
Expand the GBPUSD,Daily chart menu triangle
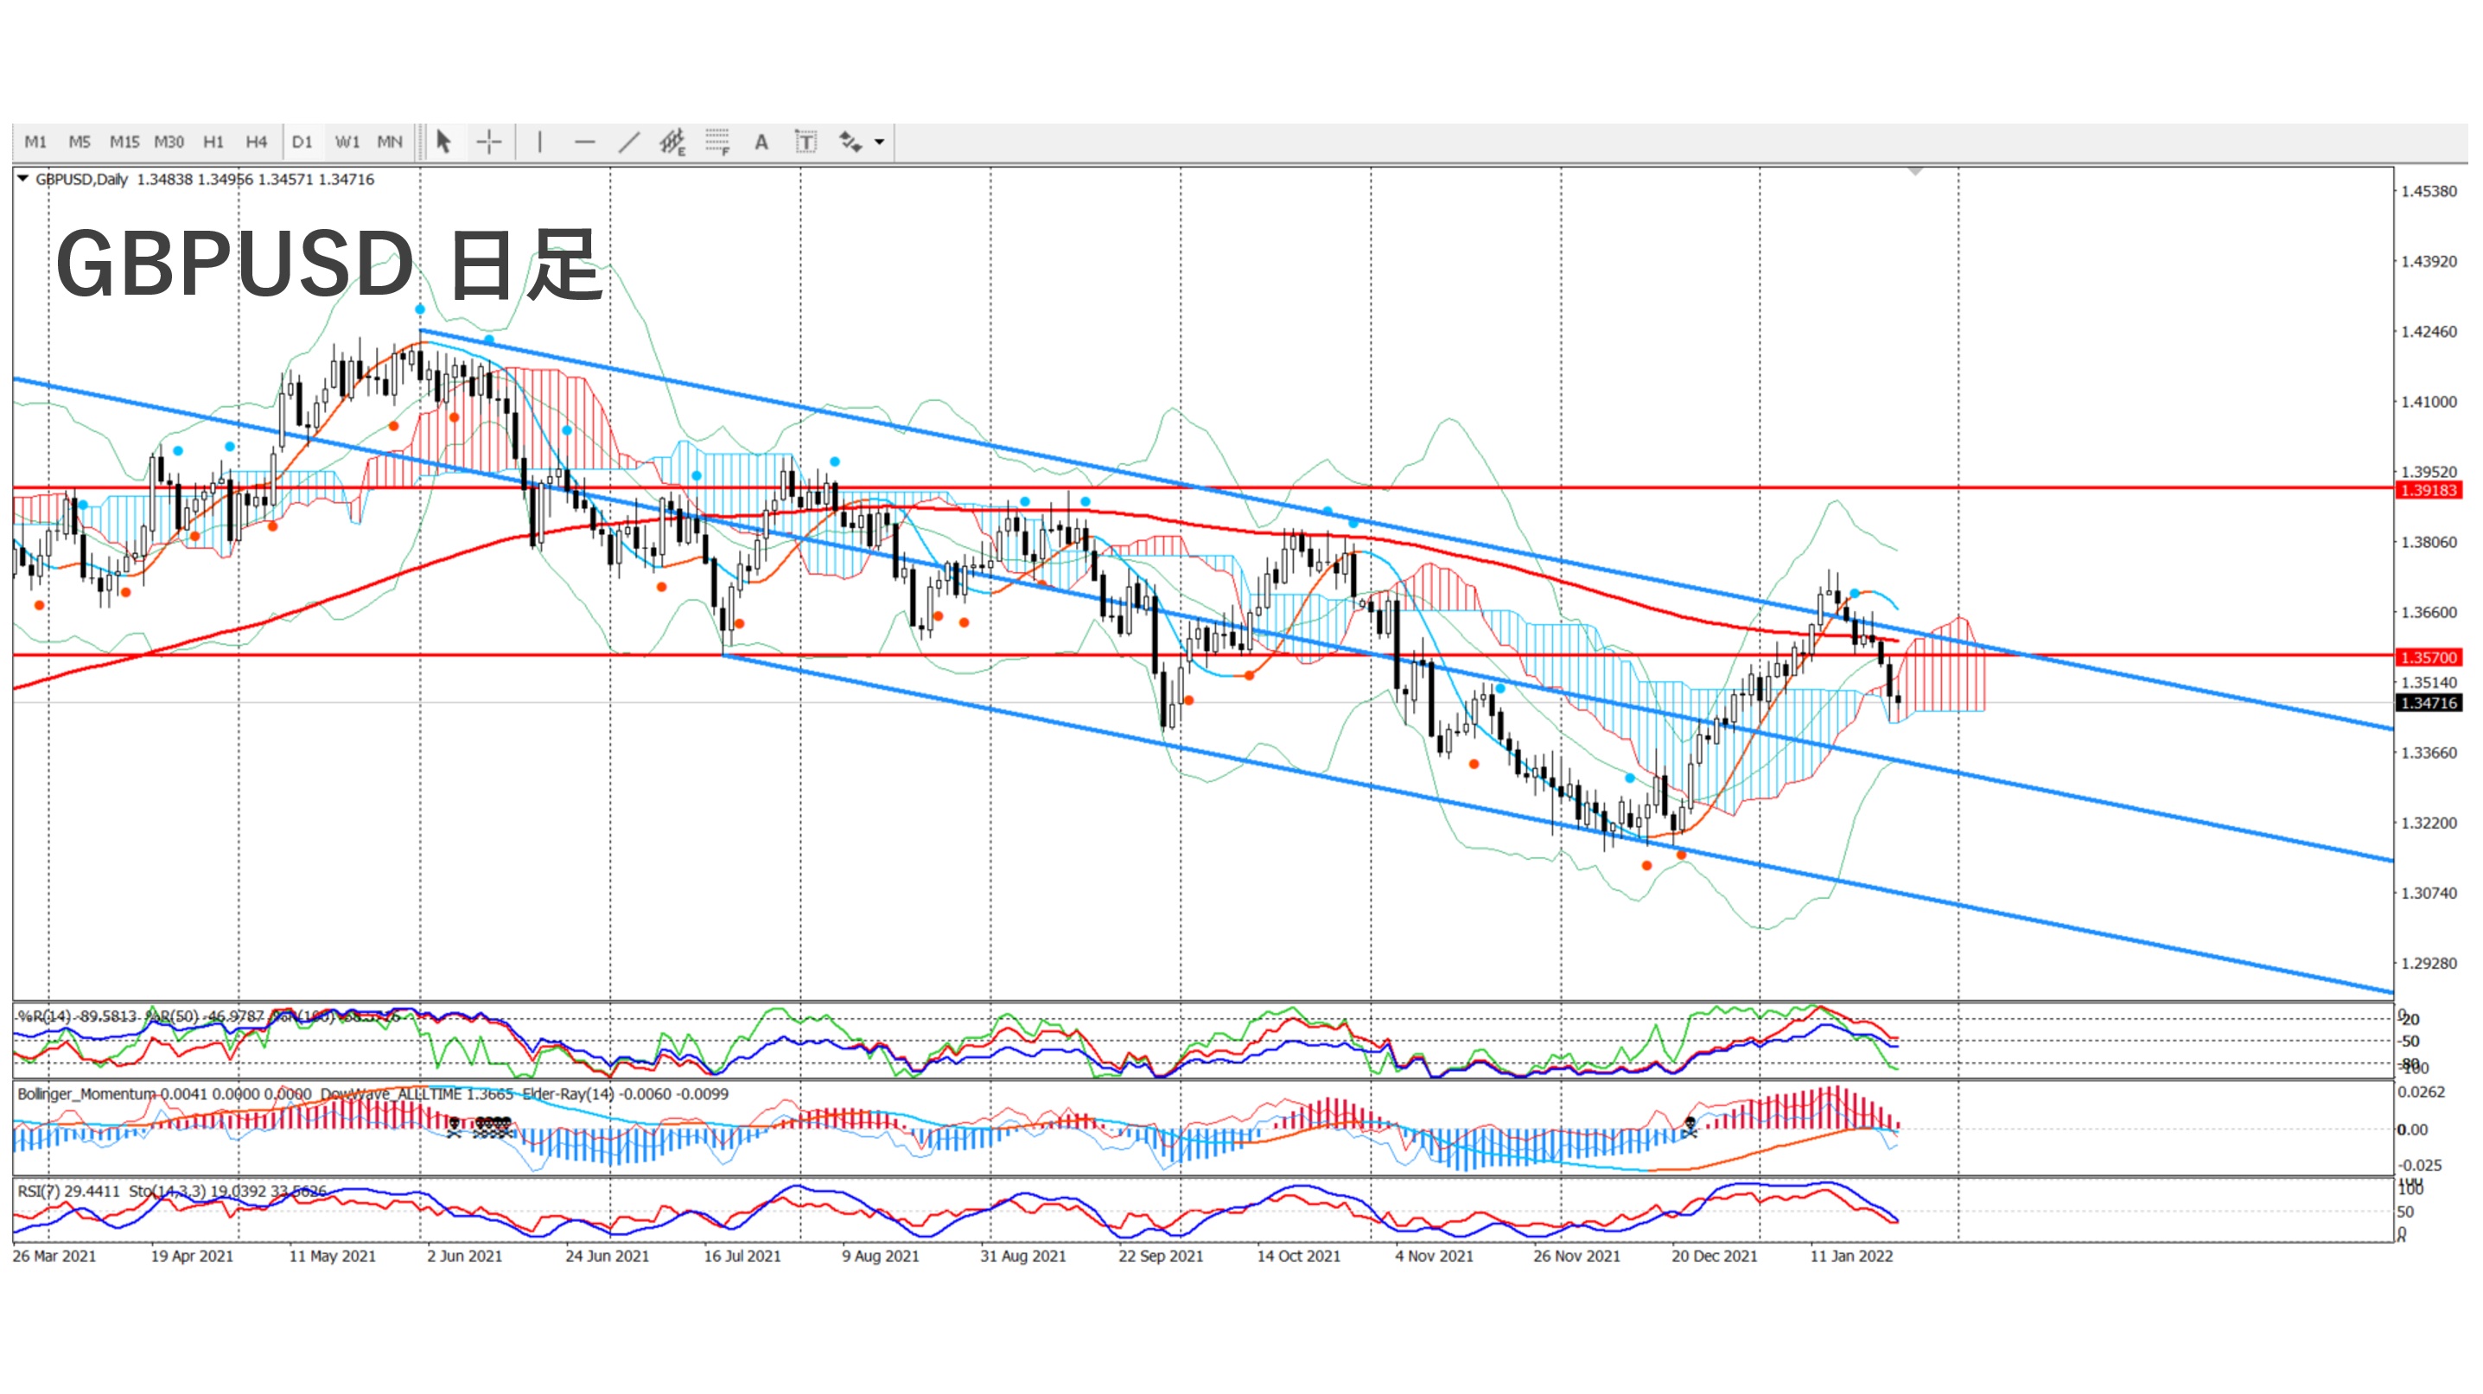coord(23,178)
